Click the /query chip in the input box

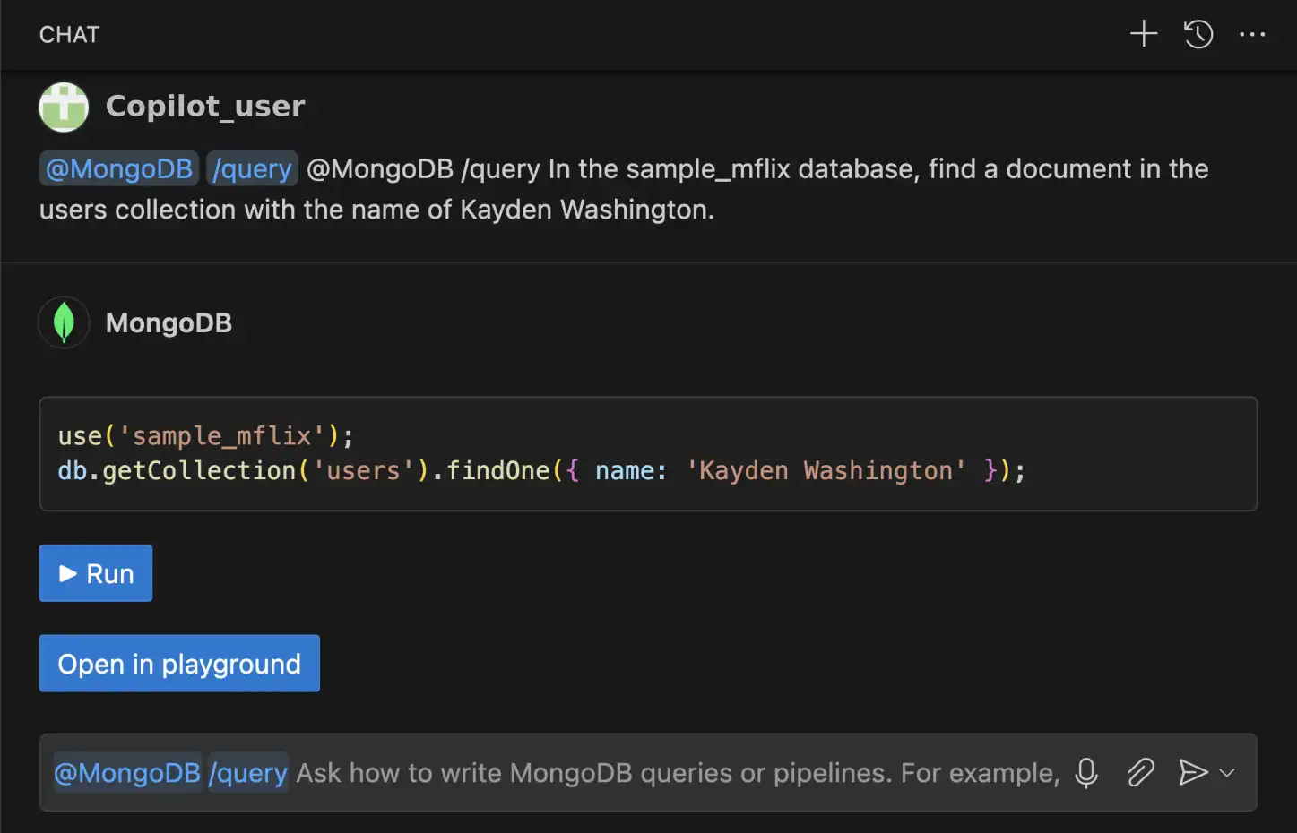[x=248, y=772]
